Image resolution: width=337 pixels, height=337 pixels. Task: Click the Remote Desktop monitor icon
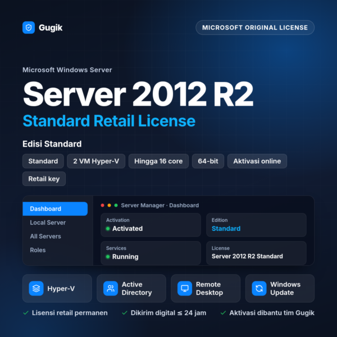coord(185,289)
